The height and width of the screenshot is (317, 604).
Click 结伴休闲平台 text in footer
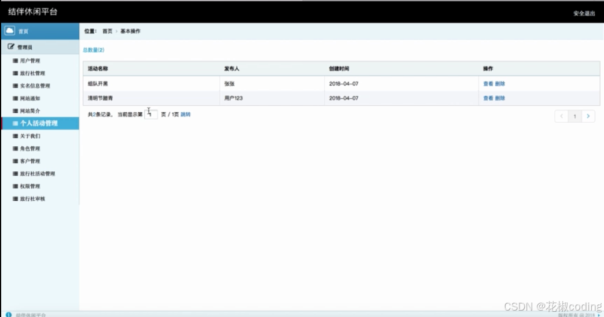pyautogui.click(x=31, y=315)
